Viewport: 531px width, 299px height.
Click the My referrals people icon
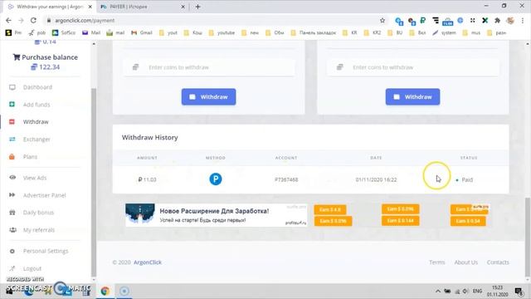(12, 230)
